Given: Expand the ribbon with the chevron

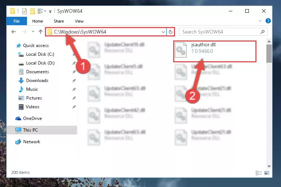Looking at the screenshot, I should point(260,21).
